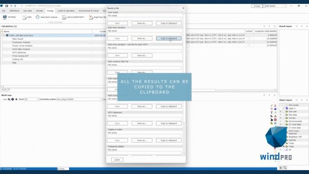The height and width of the screenshot is (174, 309).
Task: Toggle the ST wind data layer checkbox
Action: (284, 125)
